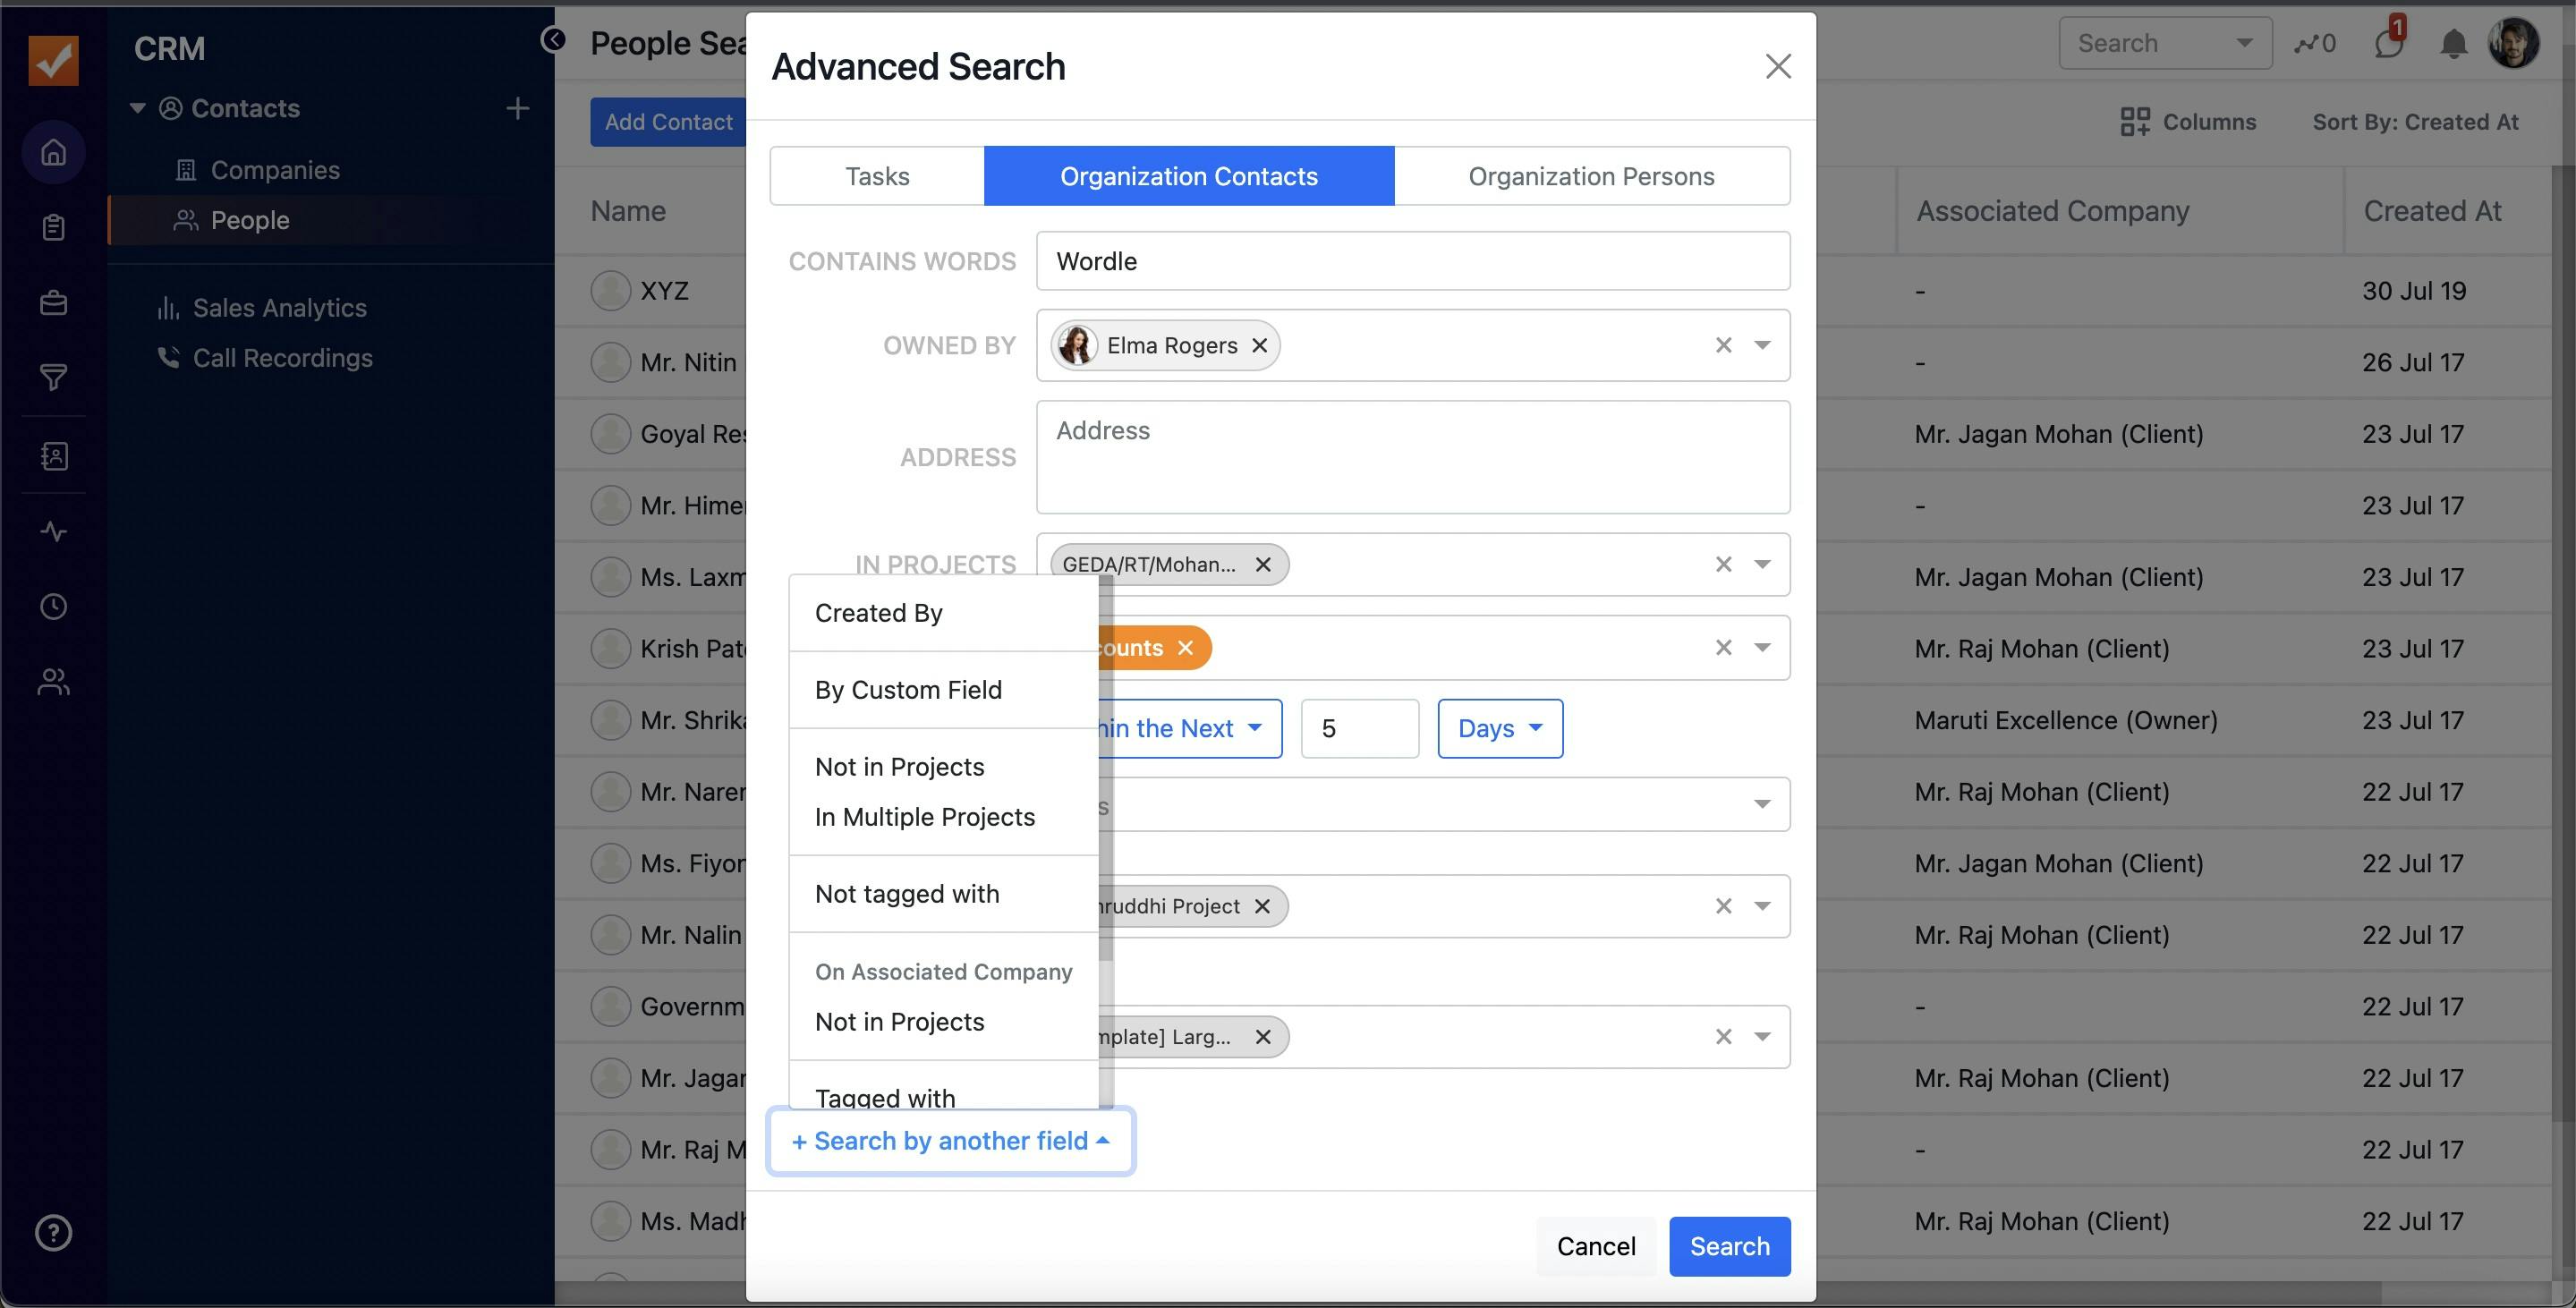
Task: Open the activity pulse sidebar icon
Action: point(53,531)
